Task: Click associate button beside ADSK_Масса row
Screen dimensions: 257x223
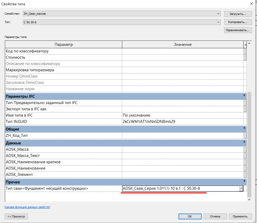Action: [245, 149]
